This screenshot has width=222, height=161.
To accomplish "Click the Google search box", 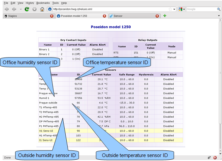I will point(202,9).
